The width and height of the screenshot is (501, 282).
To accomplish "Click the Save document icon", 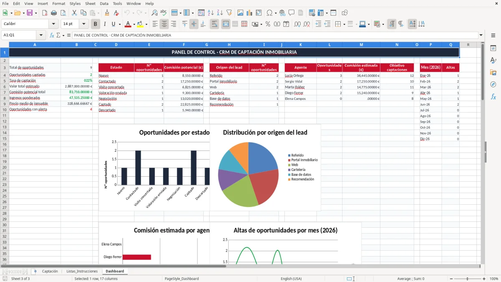I will point(30,13).
